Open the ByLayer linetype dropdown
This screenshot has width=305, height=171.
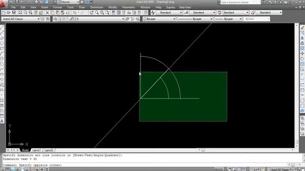tap(195, 19)
